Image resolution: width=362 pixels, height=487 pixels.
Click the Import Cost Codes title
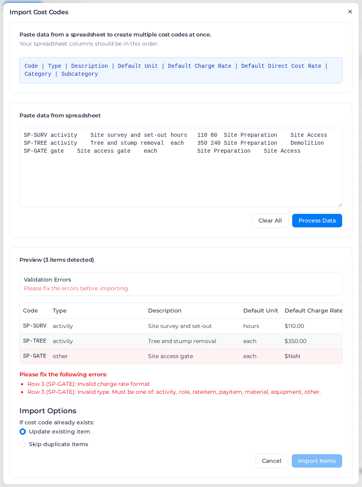click(x=39, y=12)
